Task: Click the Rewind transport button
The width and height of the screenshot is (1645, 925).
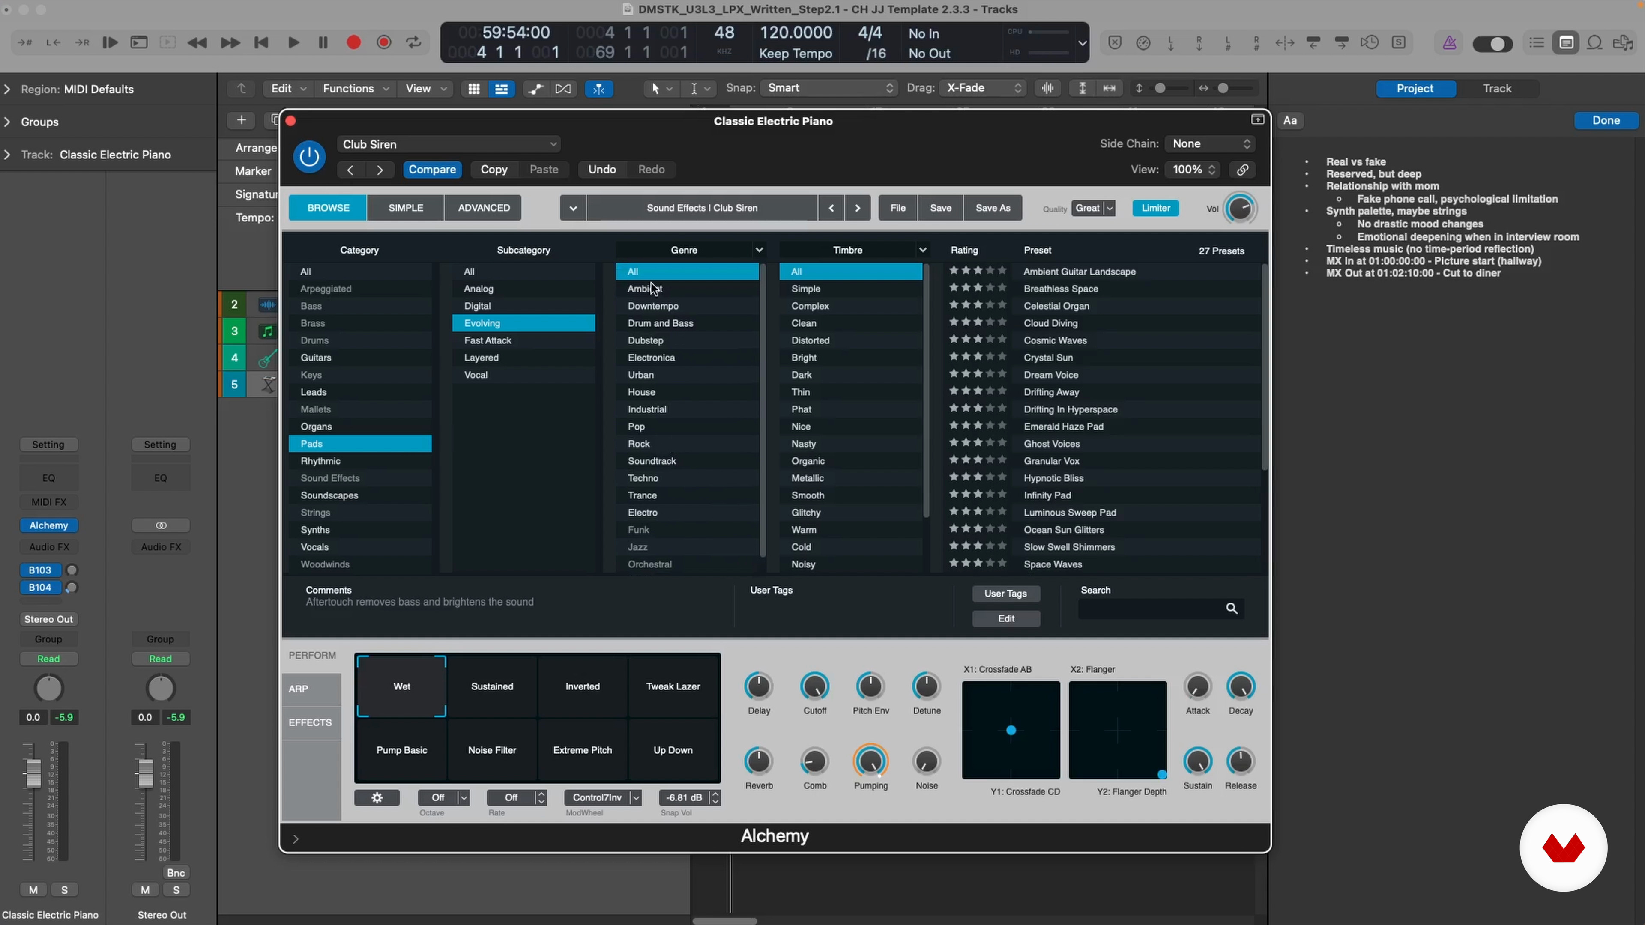Action: [x=197, y=43]
